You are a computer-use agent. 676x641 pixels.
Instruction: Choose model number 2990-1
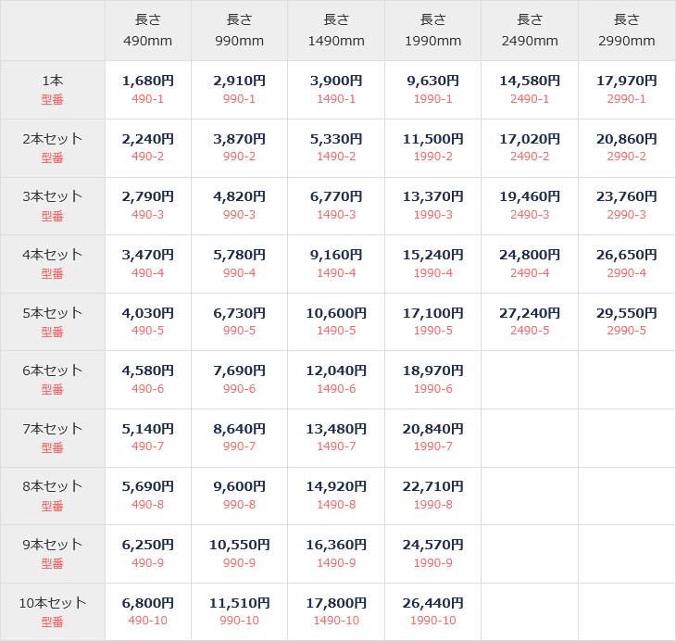(626, 99)
